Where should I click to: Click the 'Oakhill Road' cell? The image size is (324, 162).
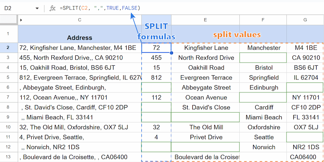click(x=205, y=67)
